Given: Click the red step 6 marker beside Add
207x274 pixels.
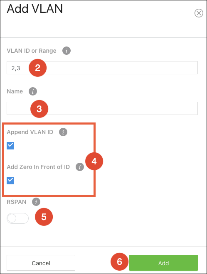Looking at the screenshot, I should [x=119, y=262].
